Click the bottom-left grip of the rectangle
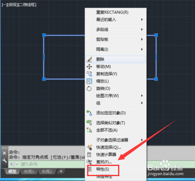Screen dimensions: 195x181 pyautogui.click(x=44, y=79)
